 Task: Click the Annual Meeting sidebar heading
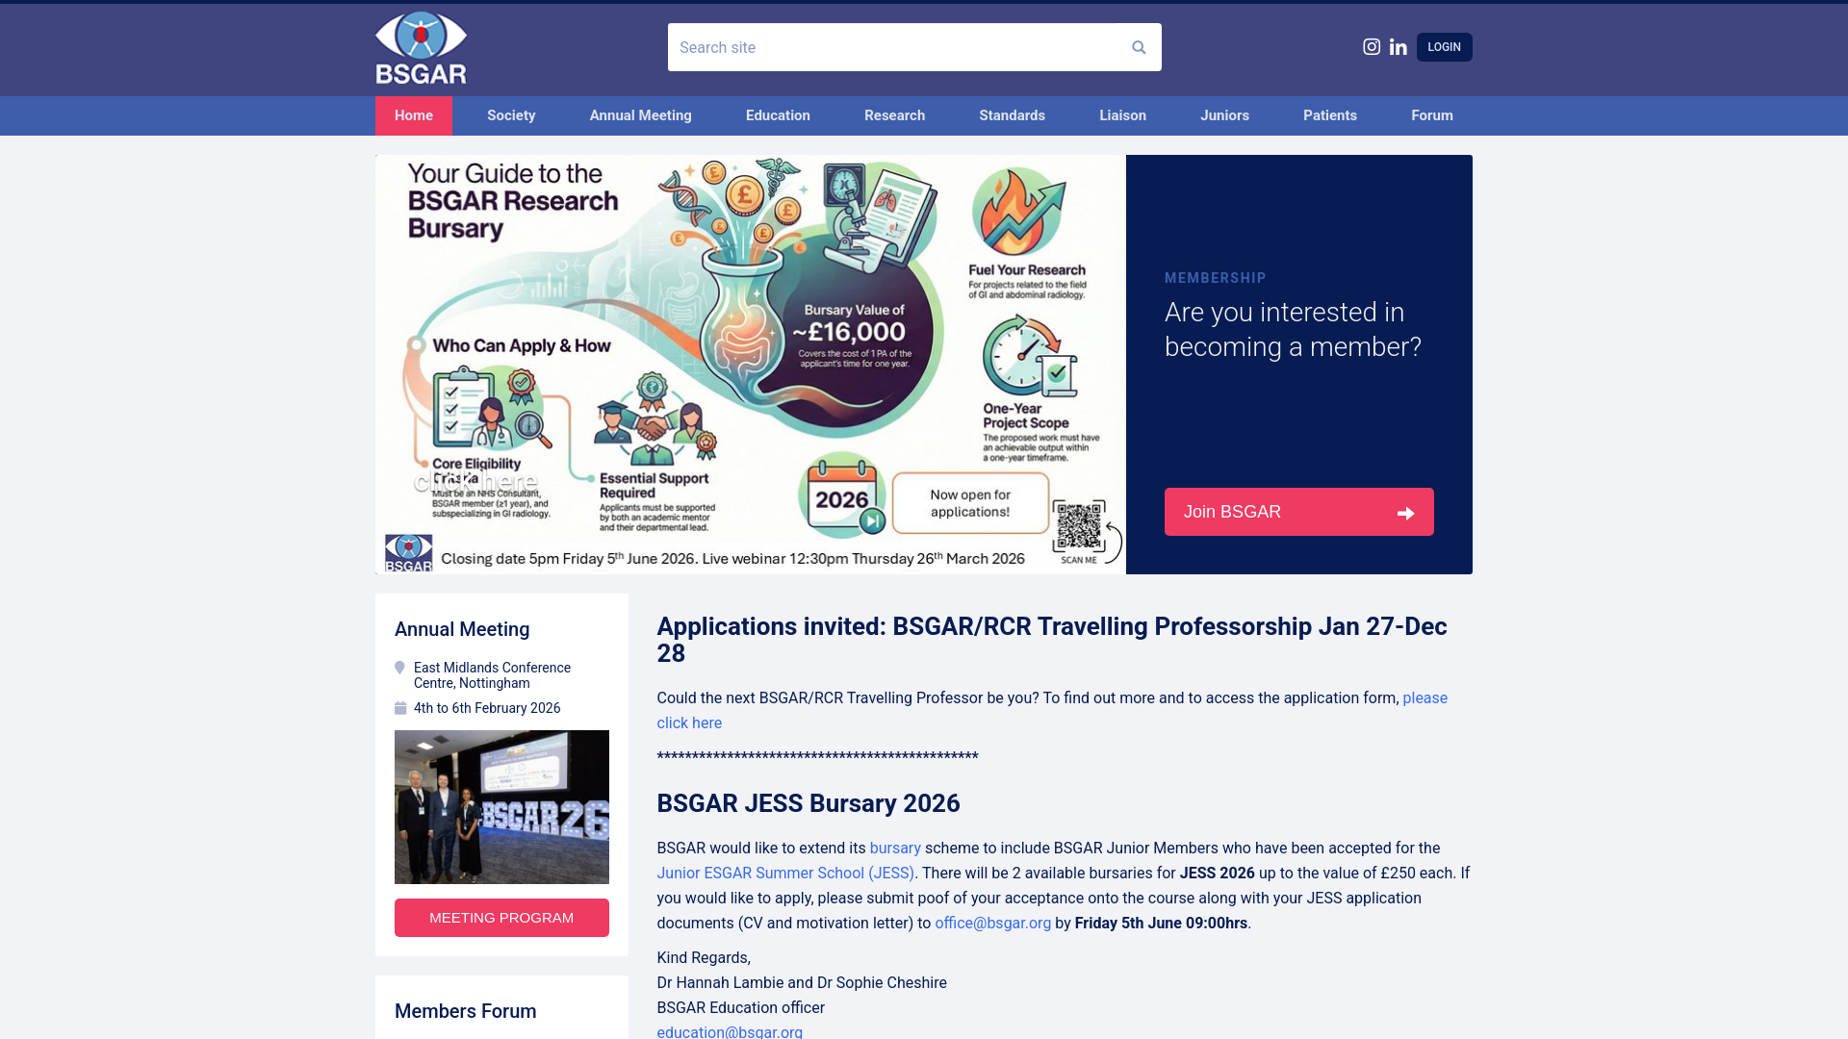point(462,629)
